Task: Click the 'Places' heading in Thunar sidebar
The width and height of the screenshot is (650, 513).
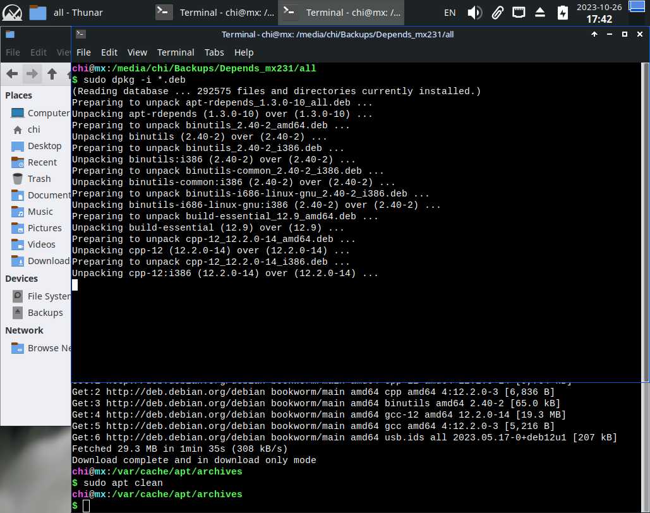Action: tap(19, 95)
